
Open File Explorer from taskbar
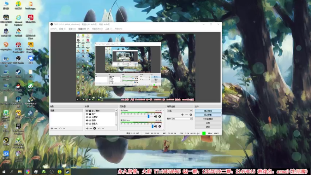pyautogui.click(x=20, y=171)
